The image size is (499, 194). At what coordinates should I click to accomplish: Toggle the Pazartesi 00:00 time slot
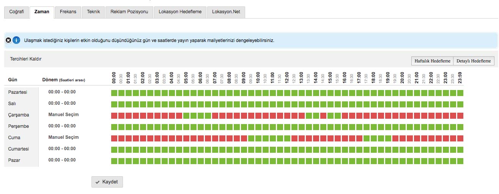[x=114, y=93]
